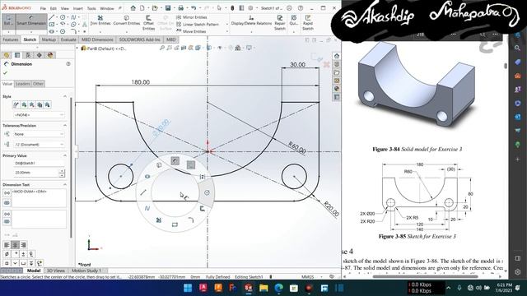This screenshot has width=527, height=296.
Task: Click Mirror Entities
Action: pyautogui.click(x=192, y=17)
